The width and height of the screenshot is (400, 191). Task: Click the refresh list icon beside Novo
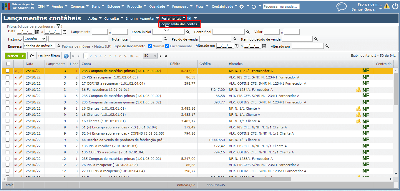[x=32, y=56]
